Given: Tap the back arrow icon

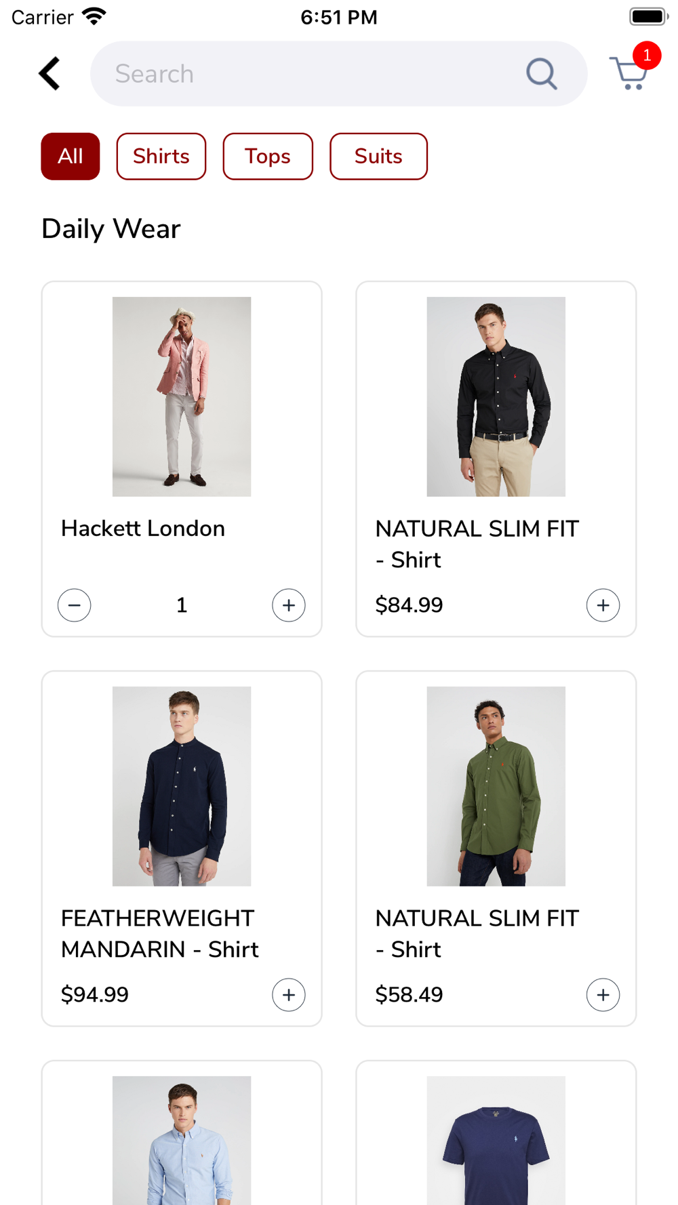Looking at the screenshot, I should (49, 73).
